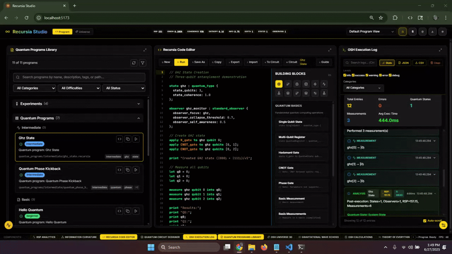Open the Quantum Circuit Designer component tab
452x254 pixels.
click(160, 237)
